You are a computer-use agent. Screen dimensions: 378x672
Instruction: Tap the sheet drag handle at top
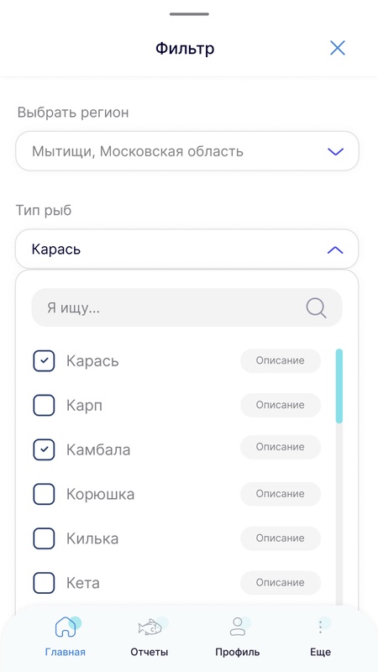click(x=189, y=14)
